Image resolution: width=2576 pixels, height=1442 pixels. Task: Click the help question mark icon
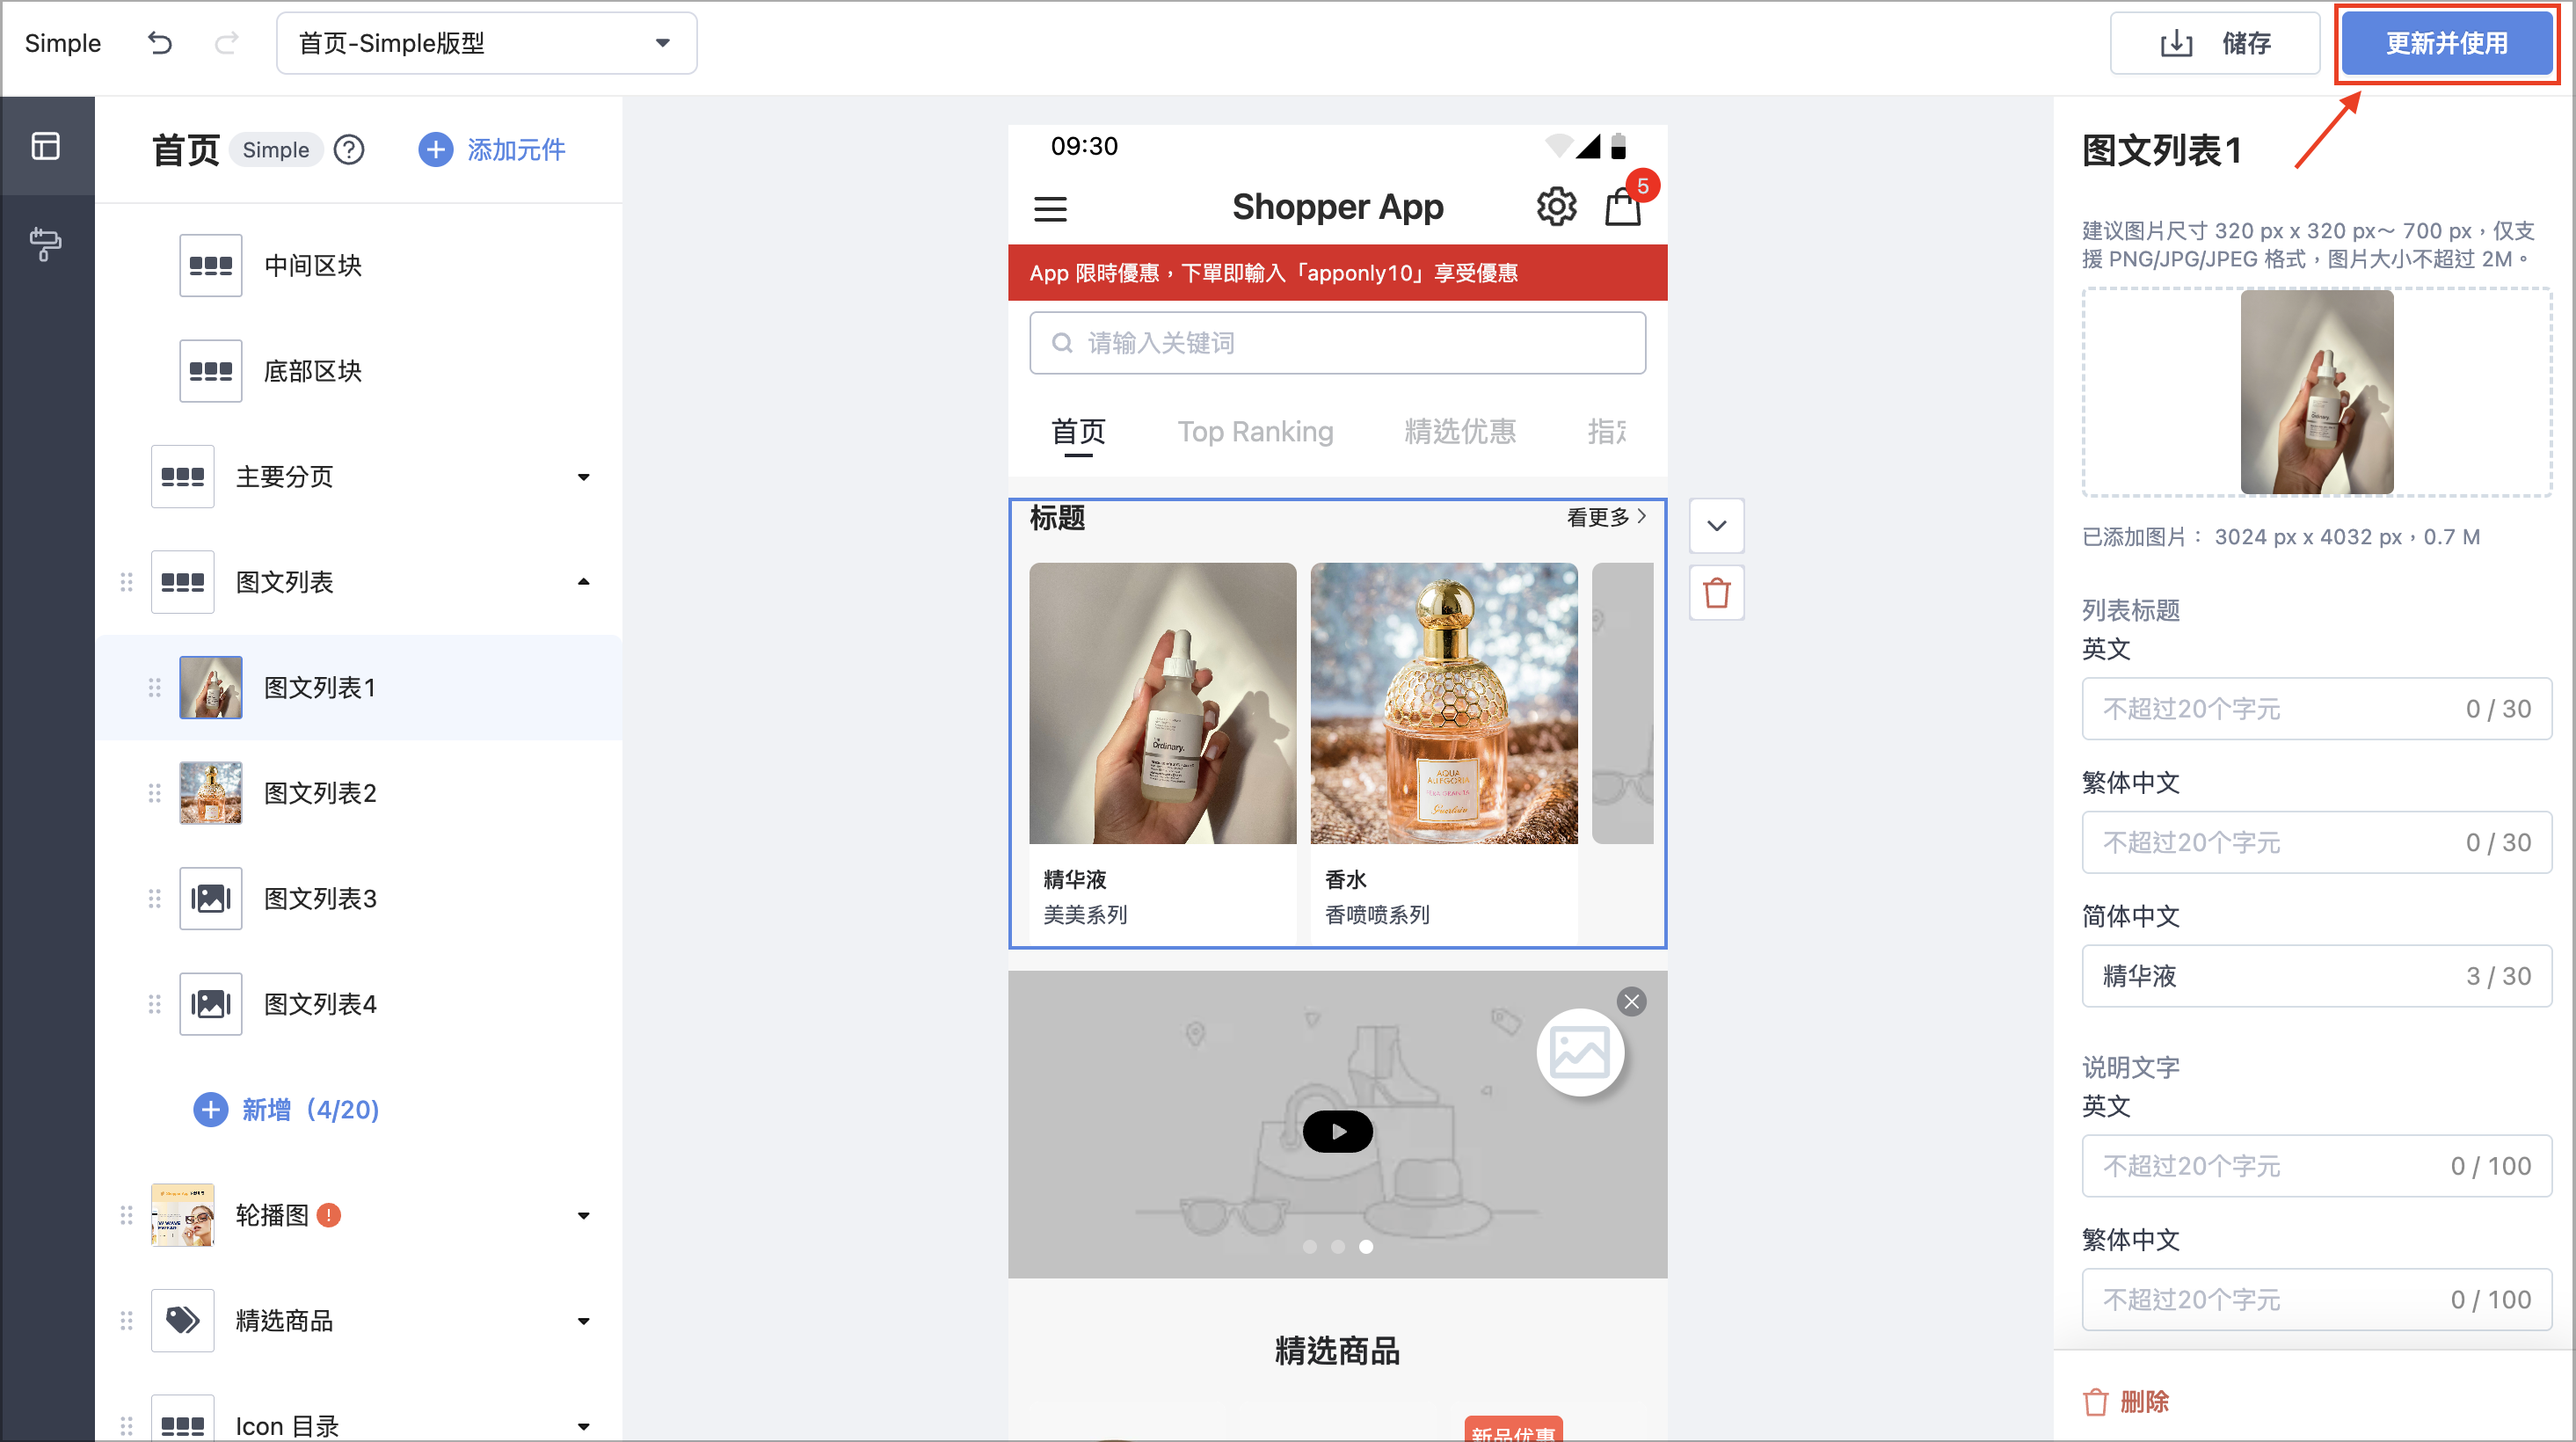point(349,150)
